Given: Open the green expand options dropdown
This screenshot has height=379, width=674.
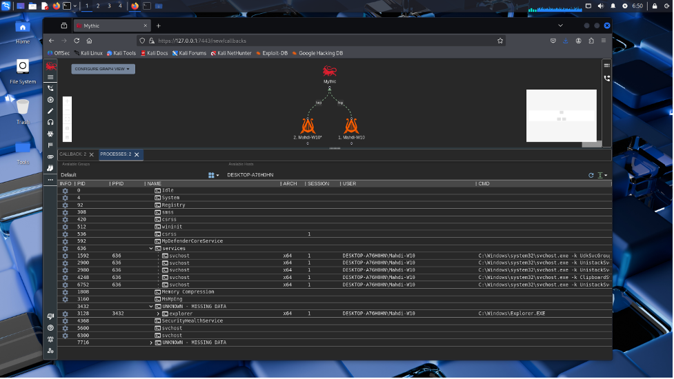Looking at the screenshot, I should (602, 175).
